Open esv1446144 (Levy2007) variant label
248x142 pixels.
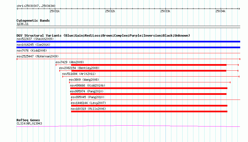click(88, 103)
